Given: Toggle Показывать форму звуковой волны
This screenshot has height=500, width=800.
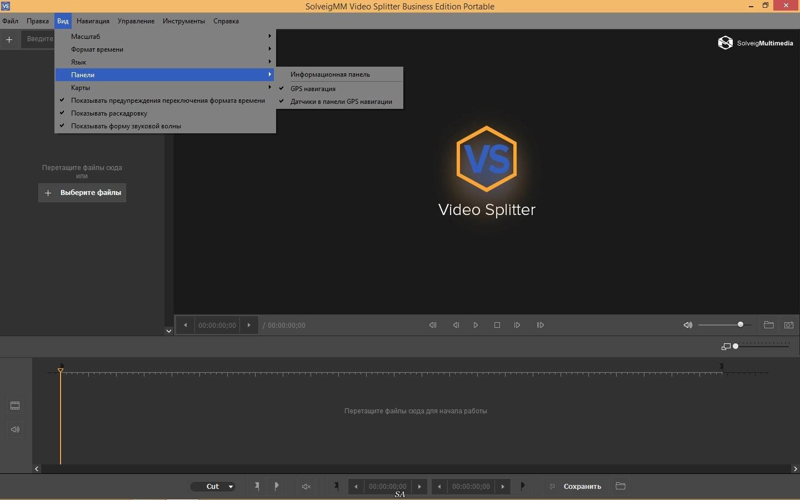Looking at the screenshot, I should click(x=165, y=126).
